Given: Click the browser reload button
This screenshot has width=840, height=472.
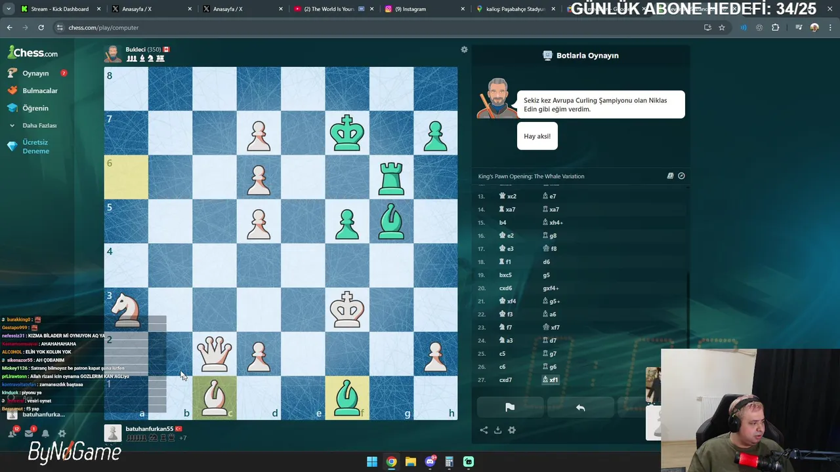Looking at the screenshot, I should [x=41, y=28].
